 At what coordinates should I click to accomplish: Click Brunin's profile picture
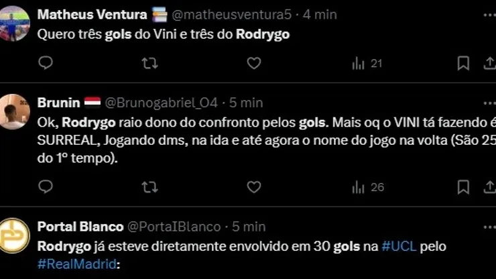pos(14,111)
